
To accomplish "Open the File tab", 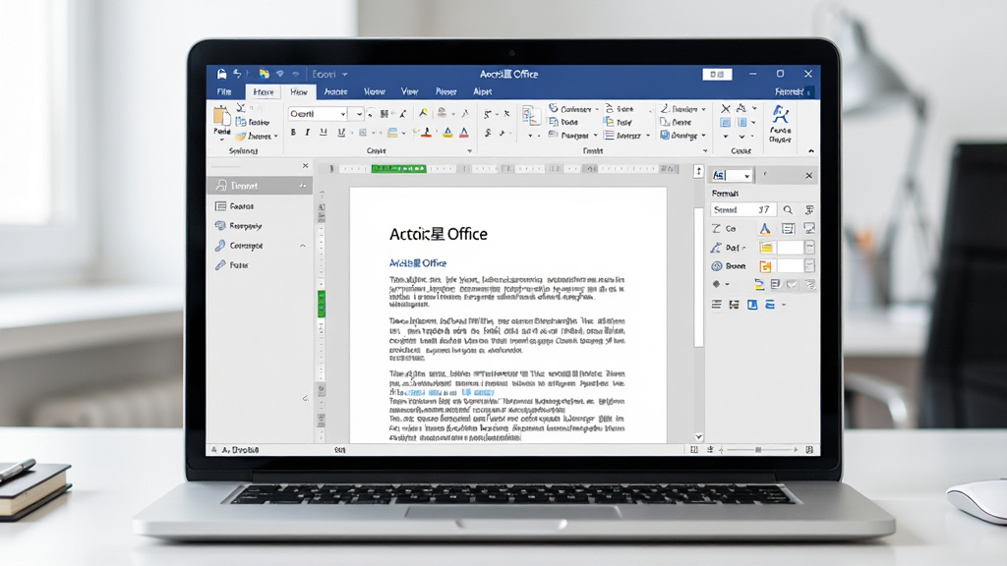I will tap(224, 91).
